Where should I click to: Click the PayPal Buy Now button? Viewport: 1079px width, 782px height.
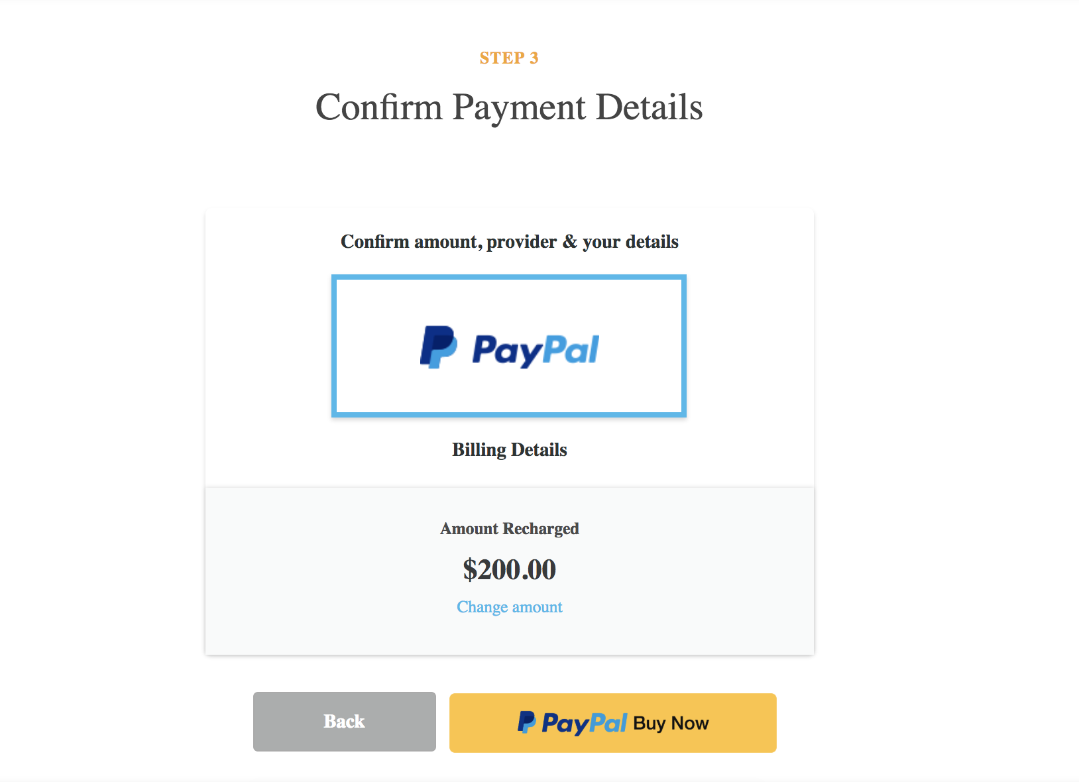point(612,722)
